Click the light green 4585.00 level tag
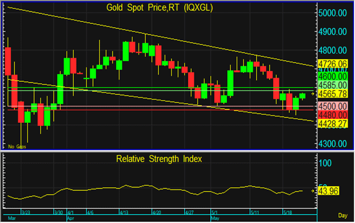355x223 pixels. click(332, 85)
